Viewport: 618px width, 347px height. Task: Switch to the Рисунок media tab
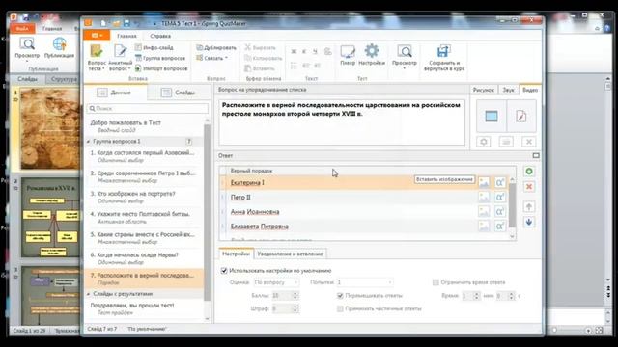click(484, 90)
